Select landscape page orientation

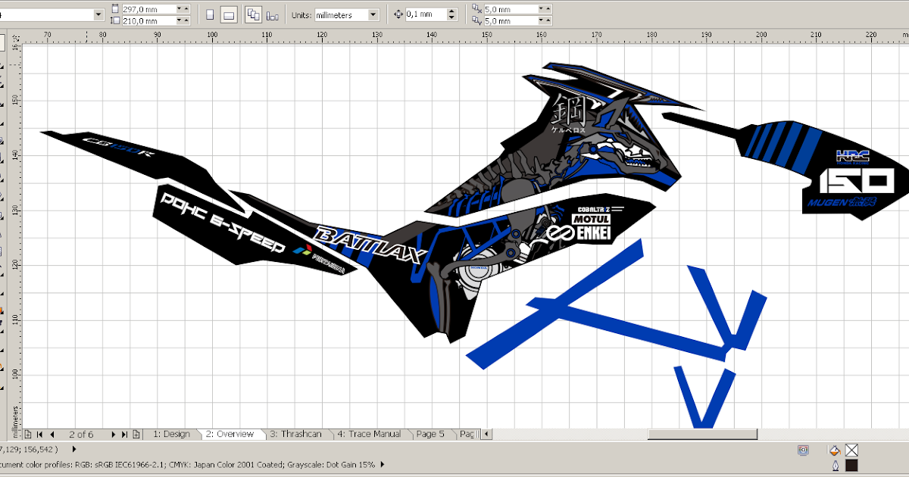[x=230, y=14]
